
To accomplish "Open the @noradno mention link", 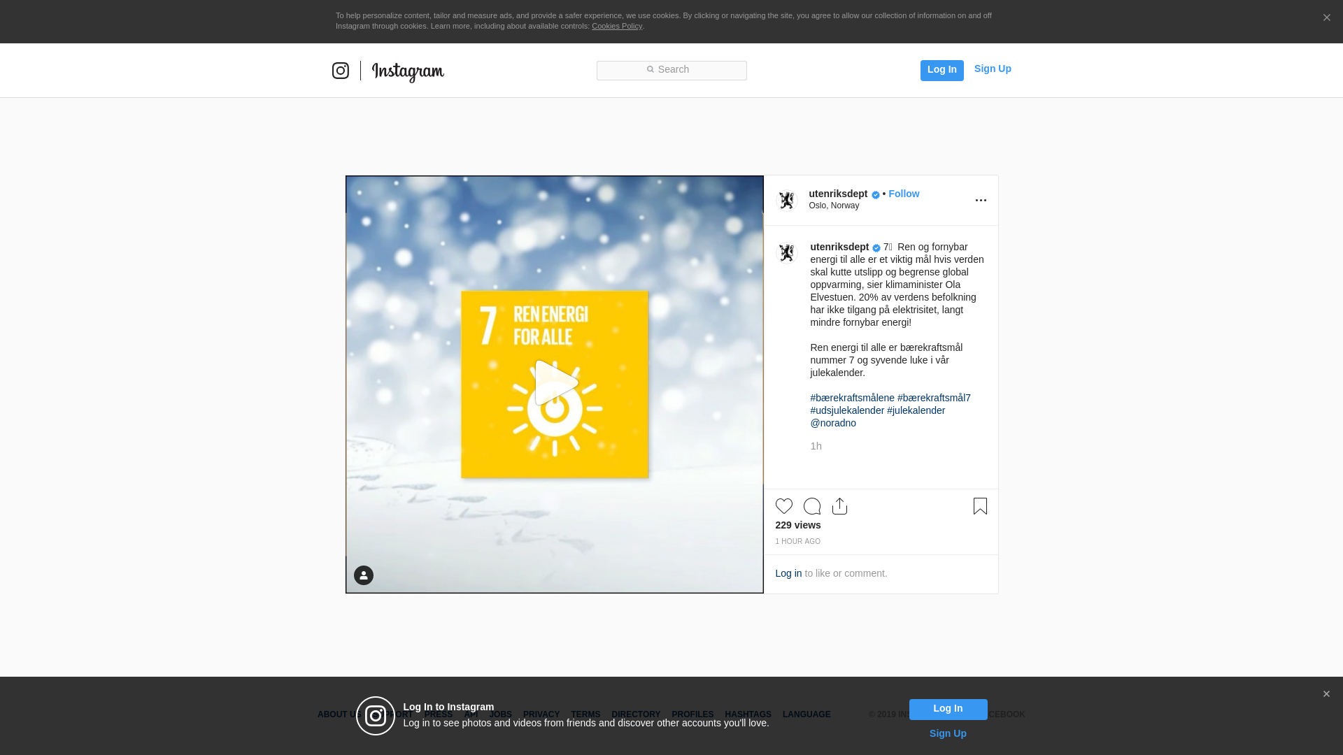I will (832, 423).
